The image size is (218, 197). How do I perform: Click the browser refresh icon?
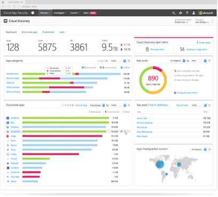click(14, 6)
